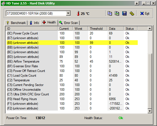Select the (BF) G-sense Error Rate row

pyautogui.click(x=72, y=66)
